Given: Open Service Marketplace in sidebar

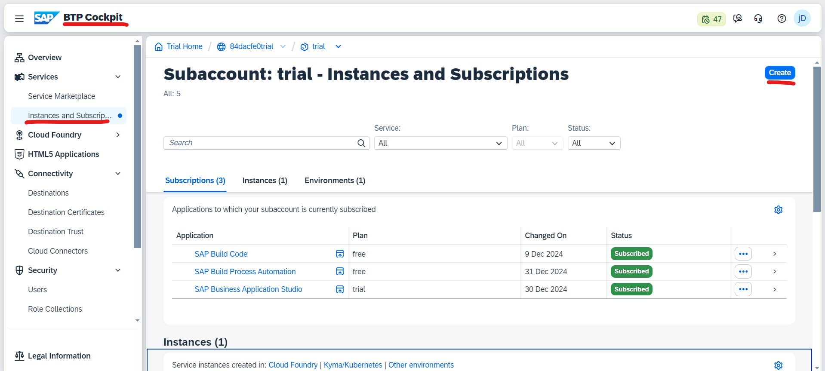Looking at the screenshot, I should click(62, 96).
